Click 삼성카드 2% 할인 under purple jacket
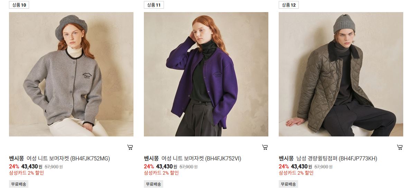 tap(161, 173)
